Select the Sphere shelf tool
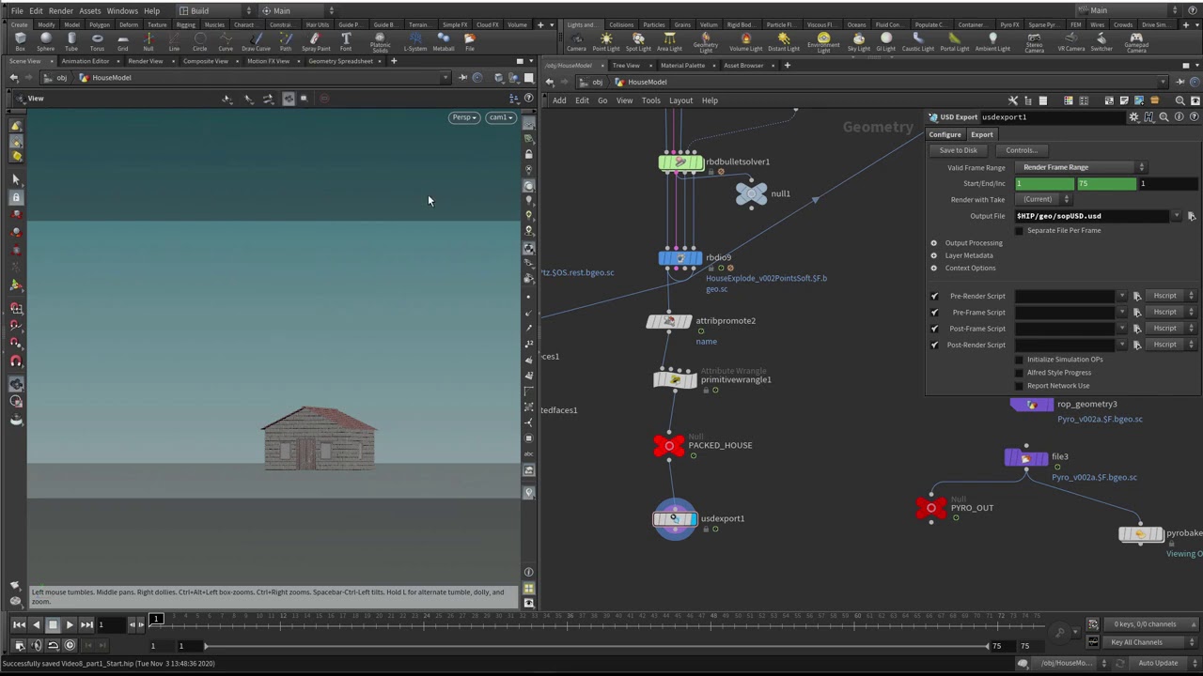This screenshot has height=676, width=1203. coord(45,42)
